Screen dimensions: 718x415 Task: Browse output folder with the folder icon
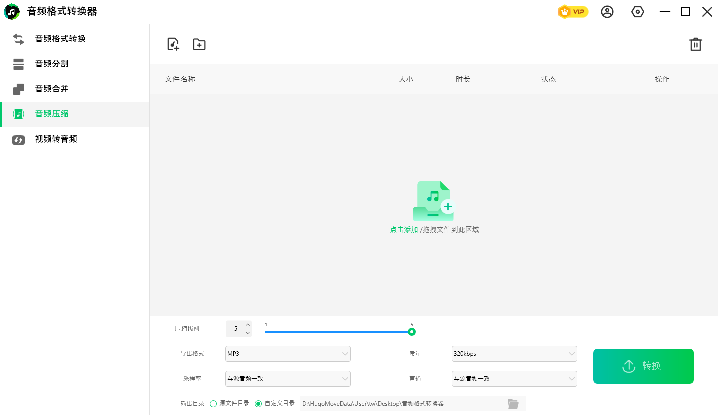coord(513,403)
